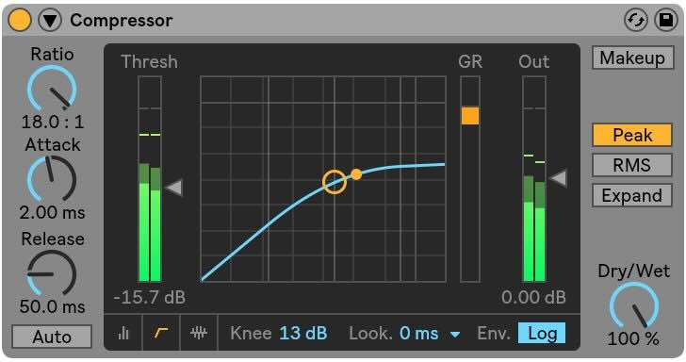686x362 pixels.
Task: Switch to collapsed meter view icon
Action: pyautogui.click(x=123, y=333)
